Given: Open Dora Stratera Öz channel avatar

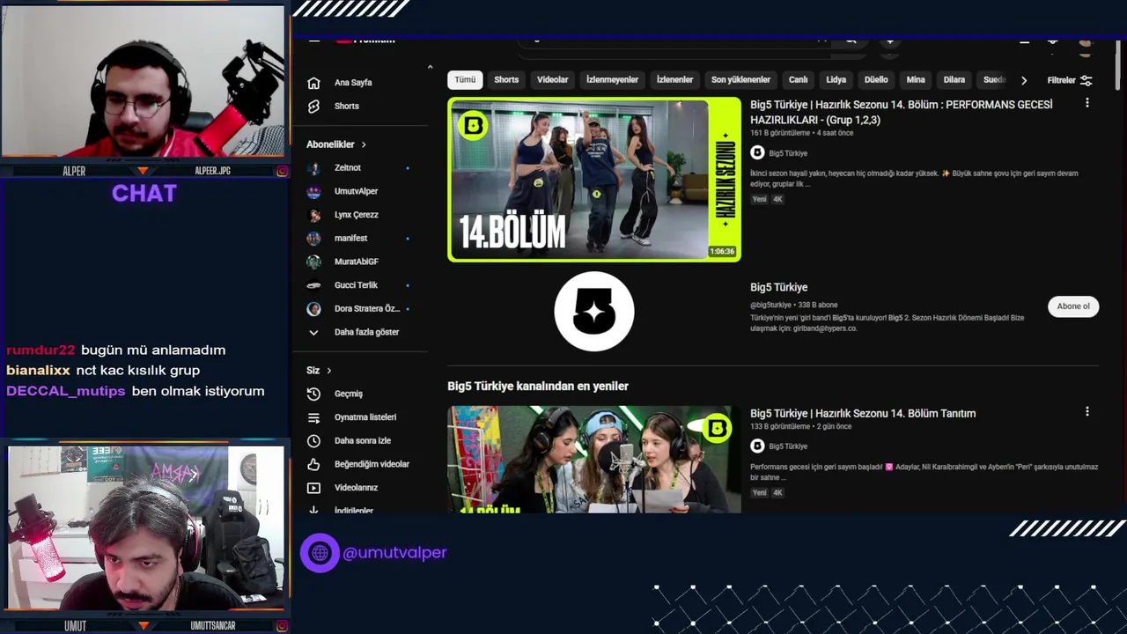Looking at the screenshot, I should click(313, 309).
